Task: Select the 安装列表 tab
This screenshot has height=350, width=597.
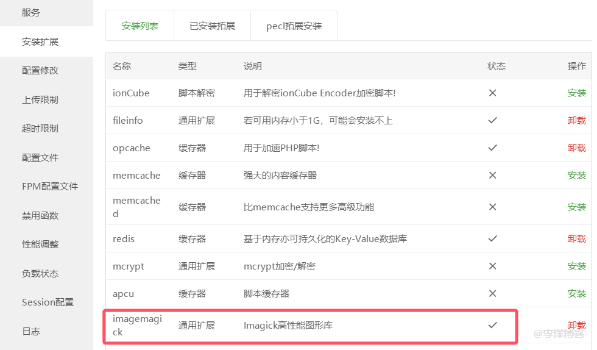Action: 140,26
